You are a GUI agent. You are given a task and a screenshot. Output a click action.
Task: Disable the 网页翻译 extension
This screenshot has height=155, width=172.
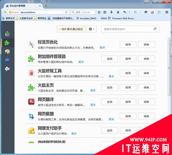[x=128, y=102]
